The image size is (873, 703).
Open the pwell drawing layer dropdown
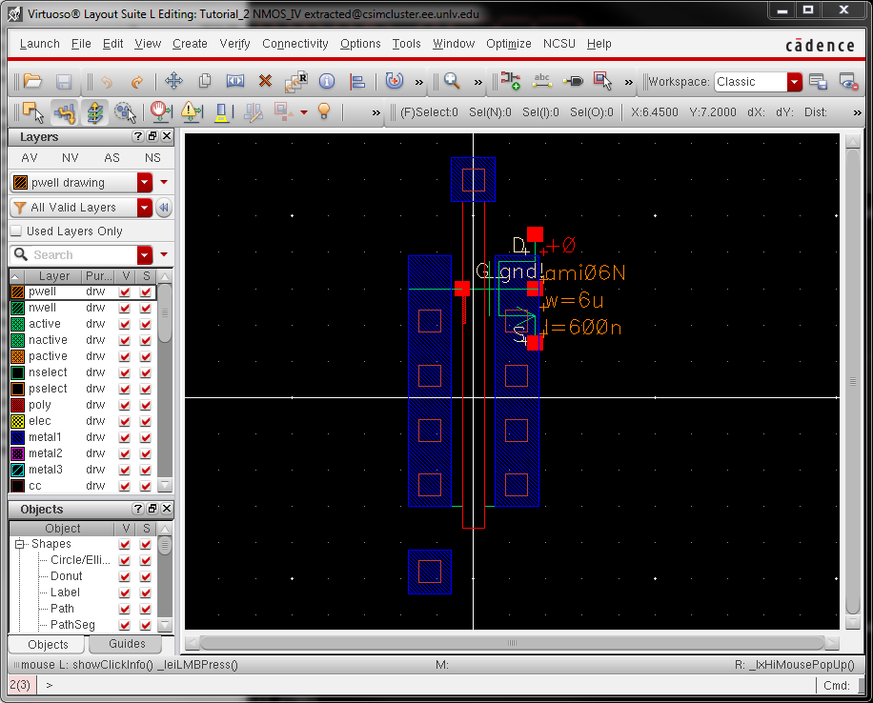point(145,183)
